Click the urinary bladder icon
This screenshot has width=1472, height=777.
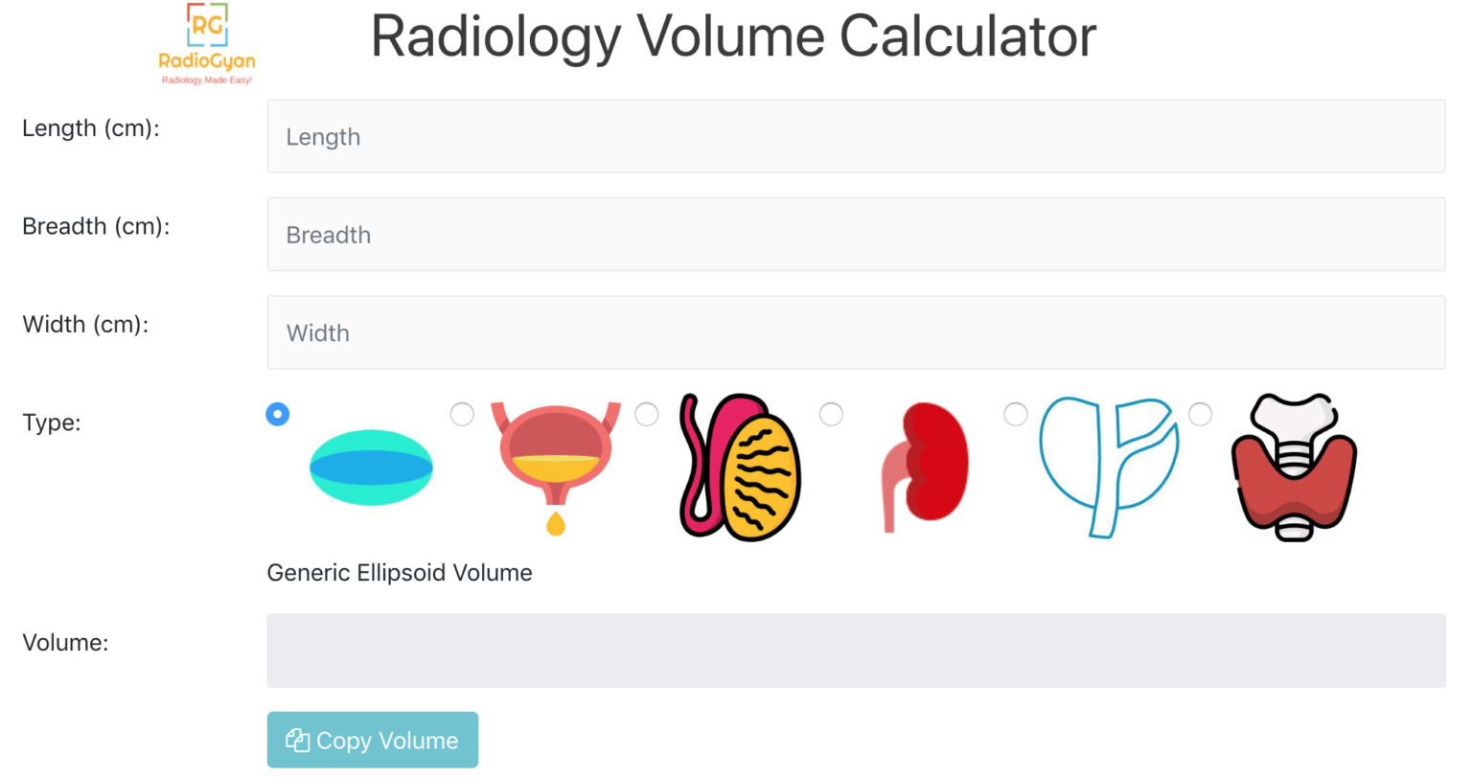coord(556,467)
